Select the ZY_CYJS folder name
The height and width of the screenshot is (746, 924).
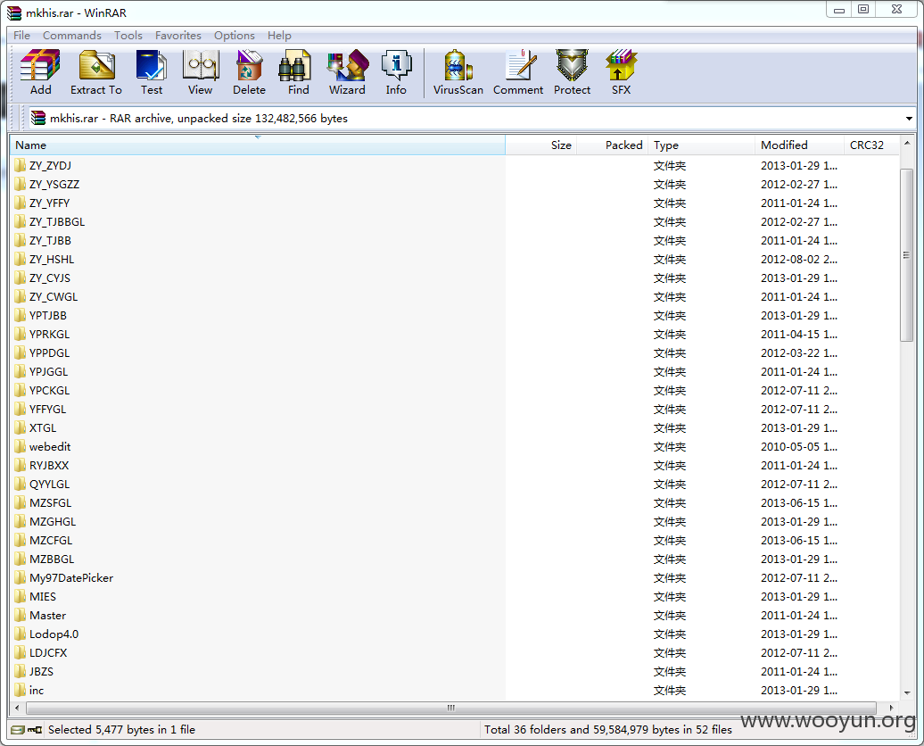(50, 278)
